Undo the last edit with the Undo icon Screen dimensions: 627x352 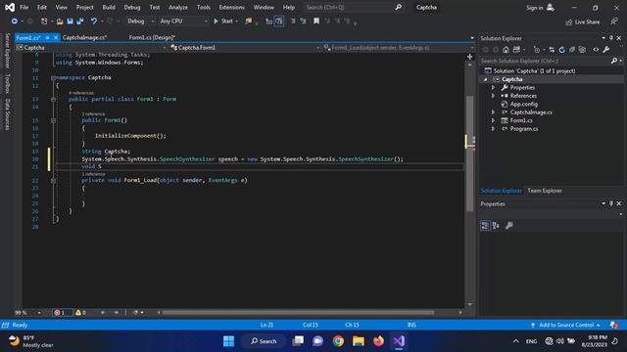point(94,22)
